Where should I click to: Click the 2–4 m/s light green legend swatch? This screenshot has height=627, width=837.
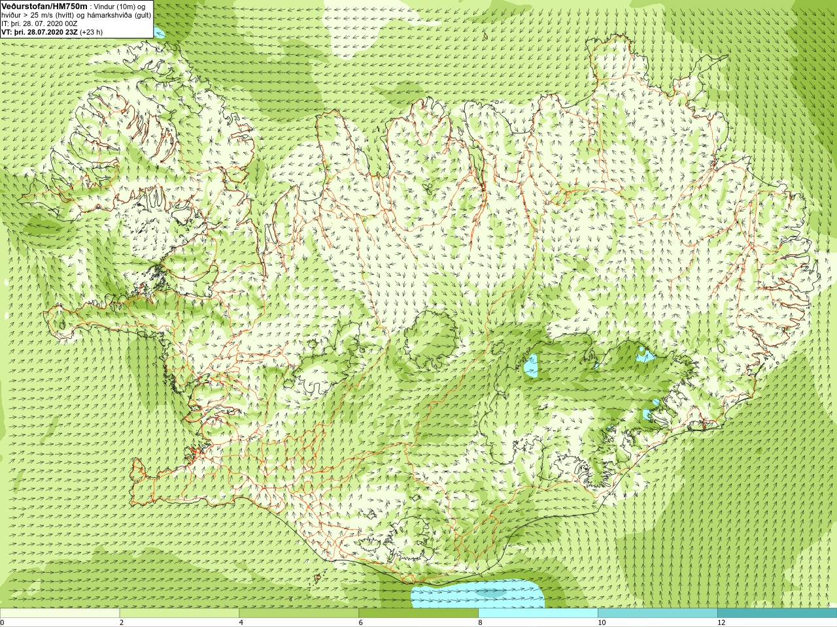pos(179,613)
